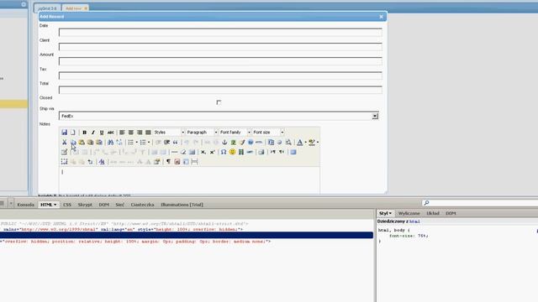Toggle underline formatting in Notes editor
The width and height of the screenshot is (538, 302).
click(x=102, y=133)
